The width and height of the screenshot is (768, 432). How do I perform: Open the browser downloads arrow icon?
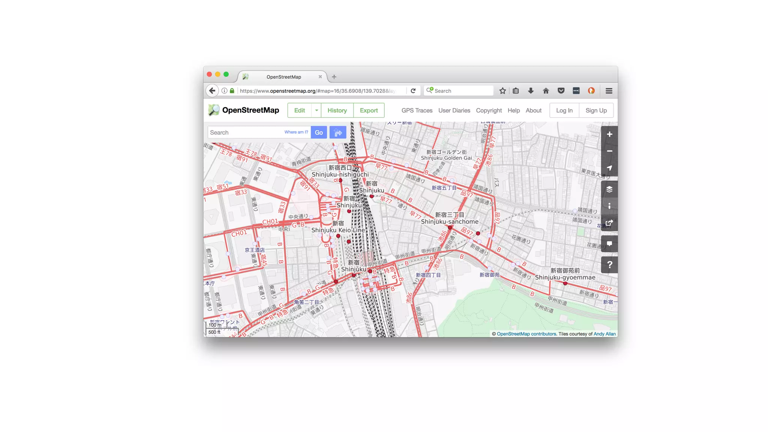tap(531, 91)
